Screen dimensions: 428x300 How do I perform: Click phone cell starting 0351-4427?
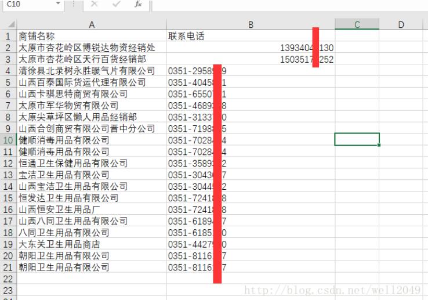pyautogui.click(x=251, y=244)
